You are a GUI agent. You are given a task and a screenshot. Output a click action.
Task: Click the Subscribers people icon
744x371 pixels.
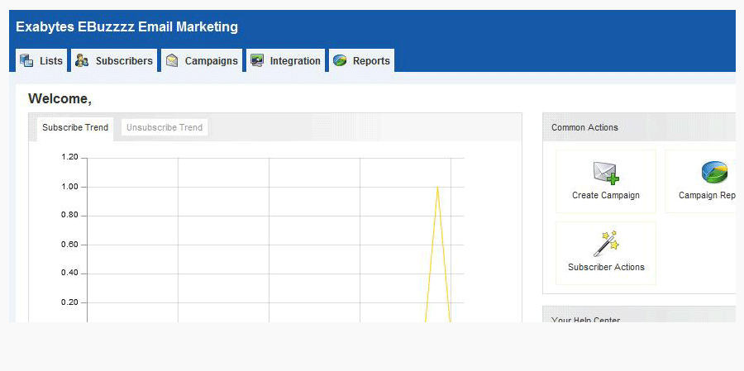click(x=82, y=60)
